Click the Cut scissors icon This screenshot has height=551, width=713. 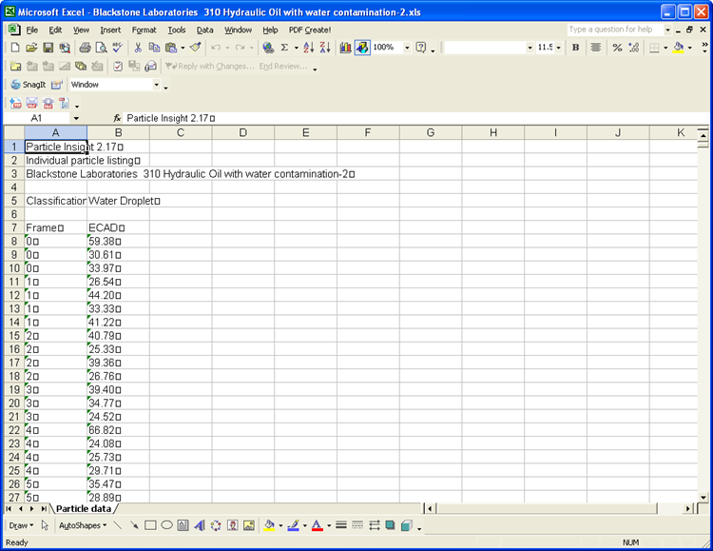pos(139,48)
